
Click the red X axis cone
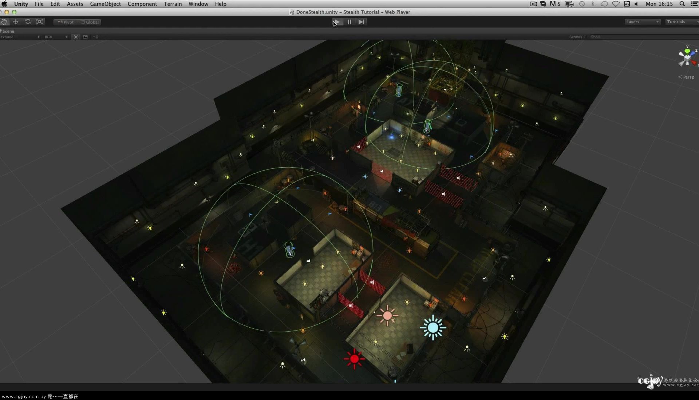coord(694,63)
